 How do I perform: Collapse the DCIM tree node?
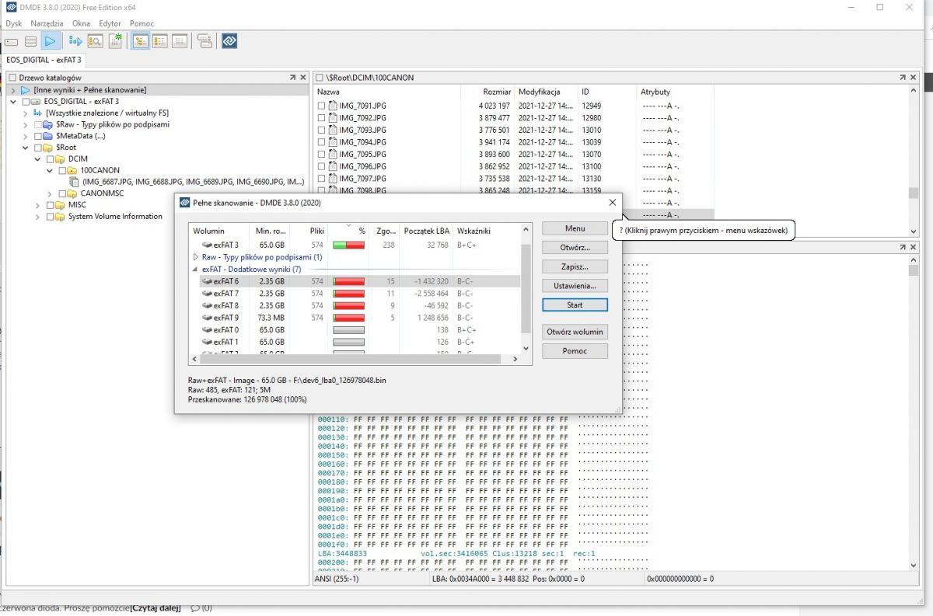pos(38,159)
